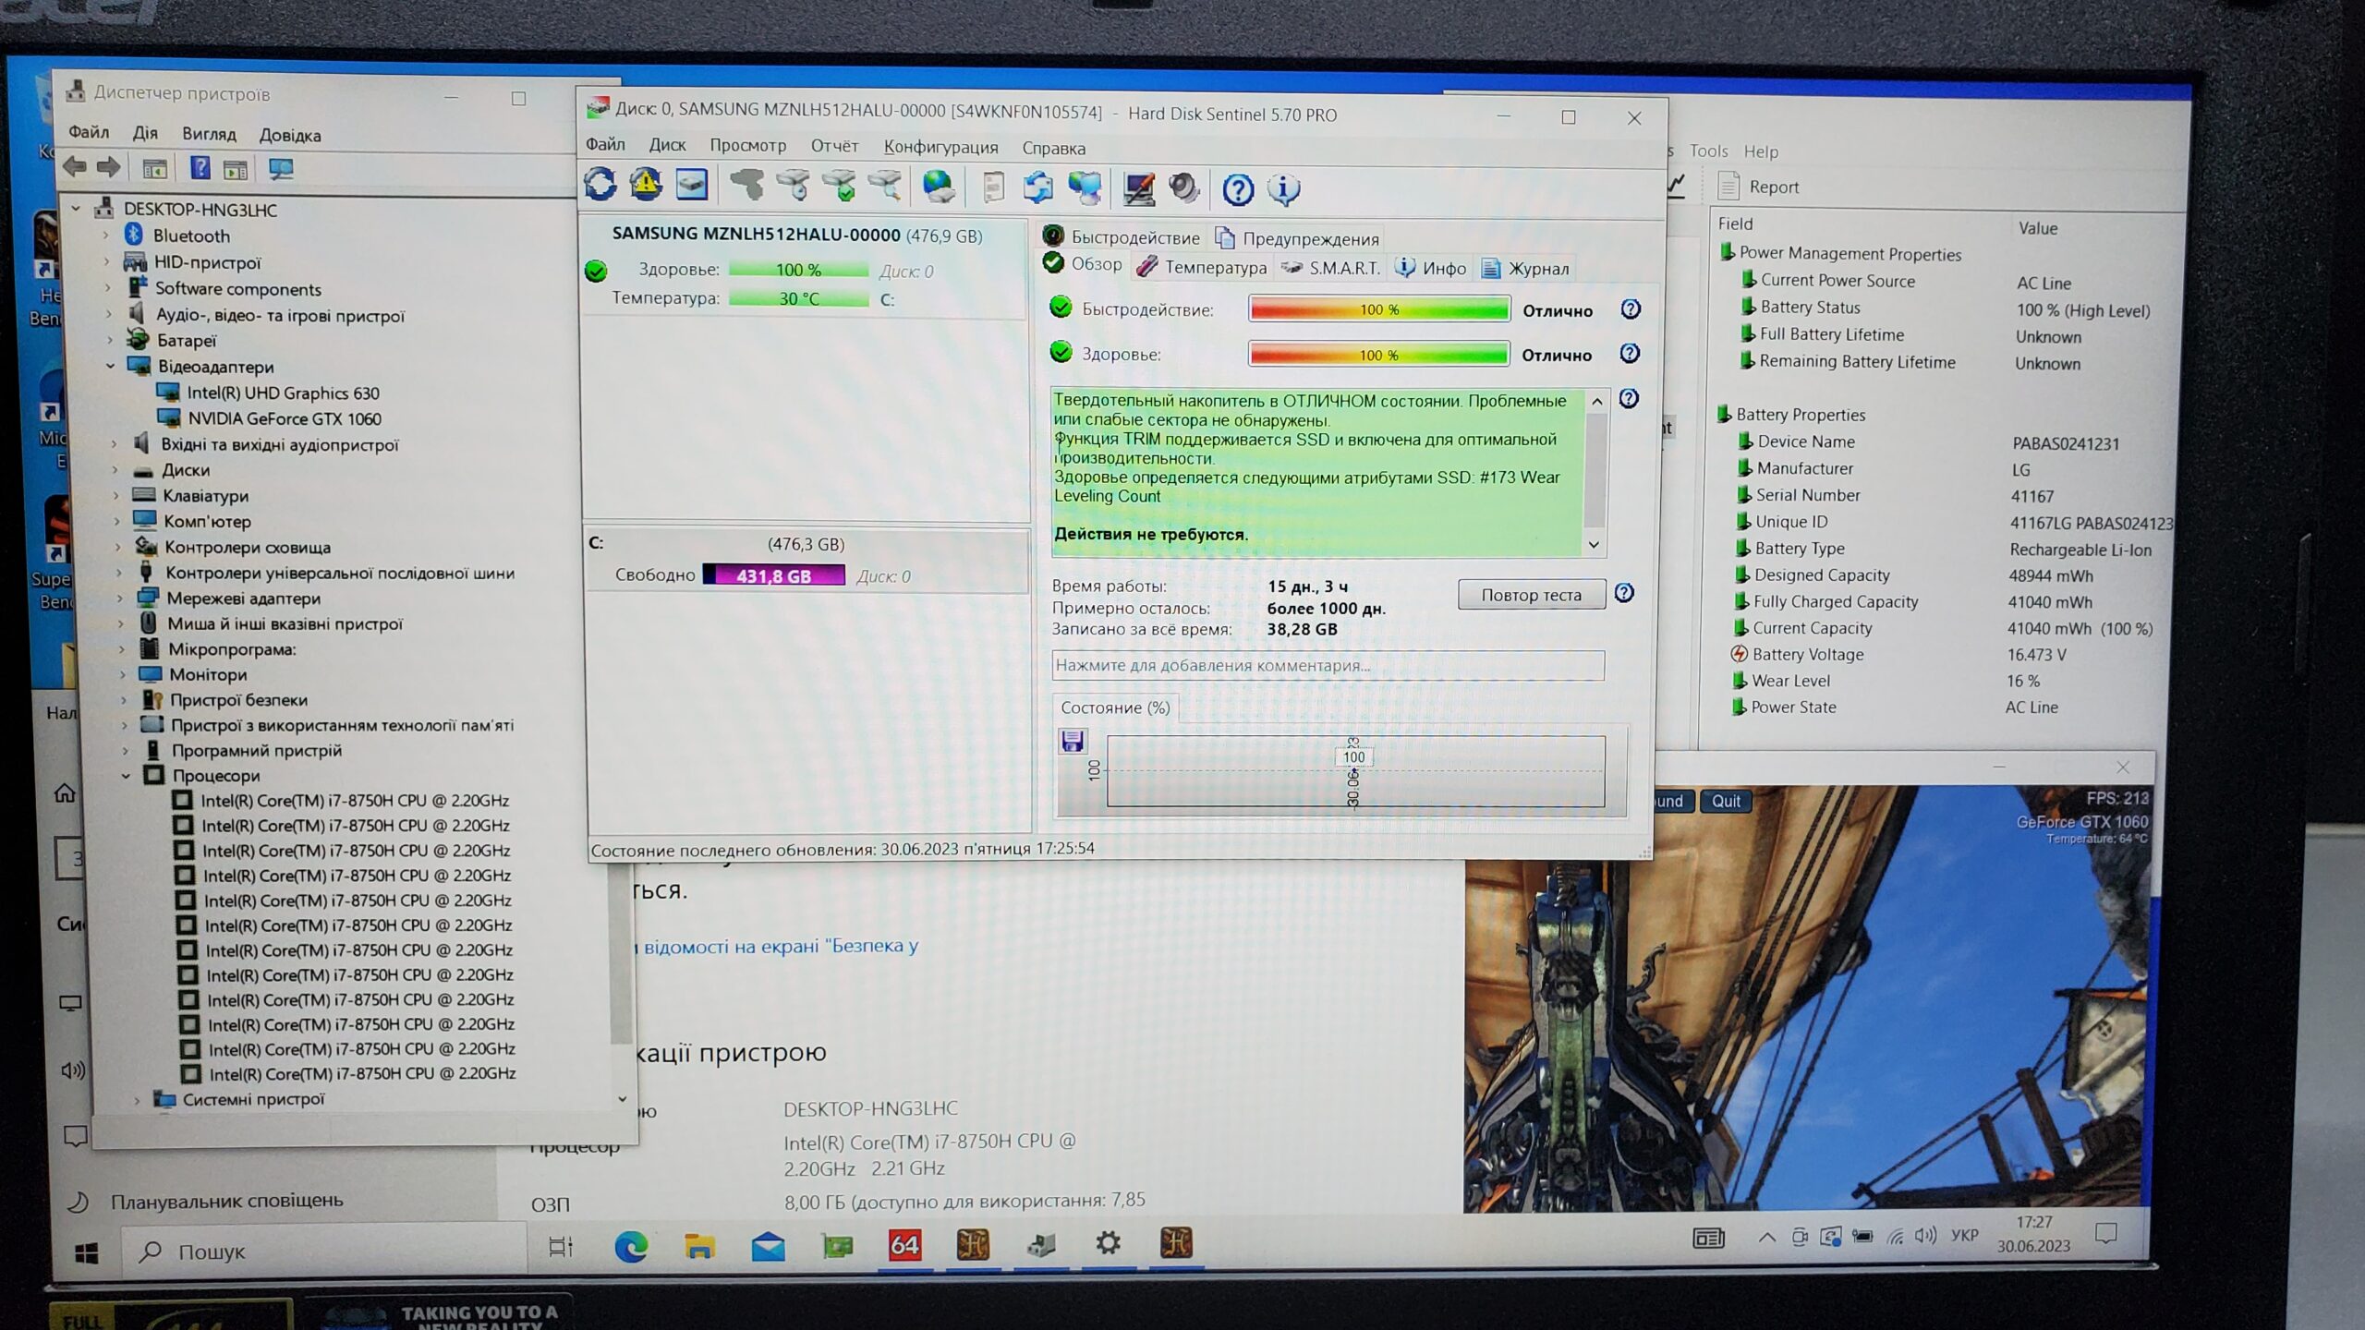Click the globe disk toolbar icon
This screenshot has width=2365, height=1330.
point(939,187)
